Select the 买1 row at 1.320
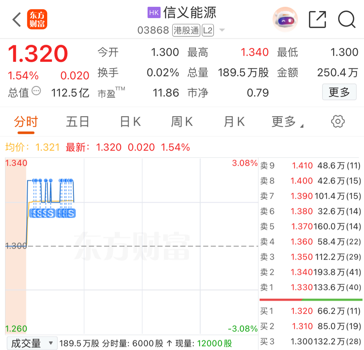Viewport: 364px width, 350px height. tap(310, 311)
